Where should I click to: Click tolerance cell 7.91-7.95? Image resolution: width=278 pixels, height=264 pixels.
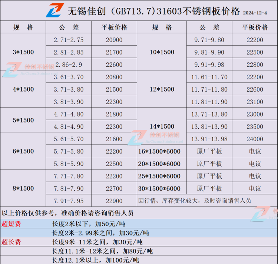click(x=69, y=201)
